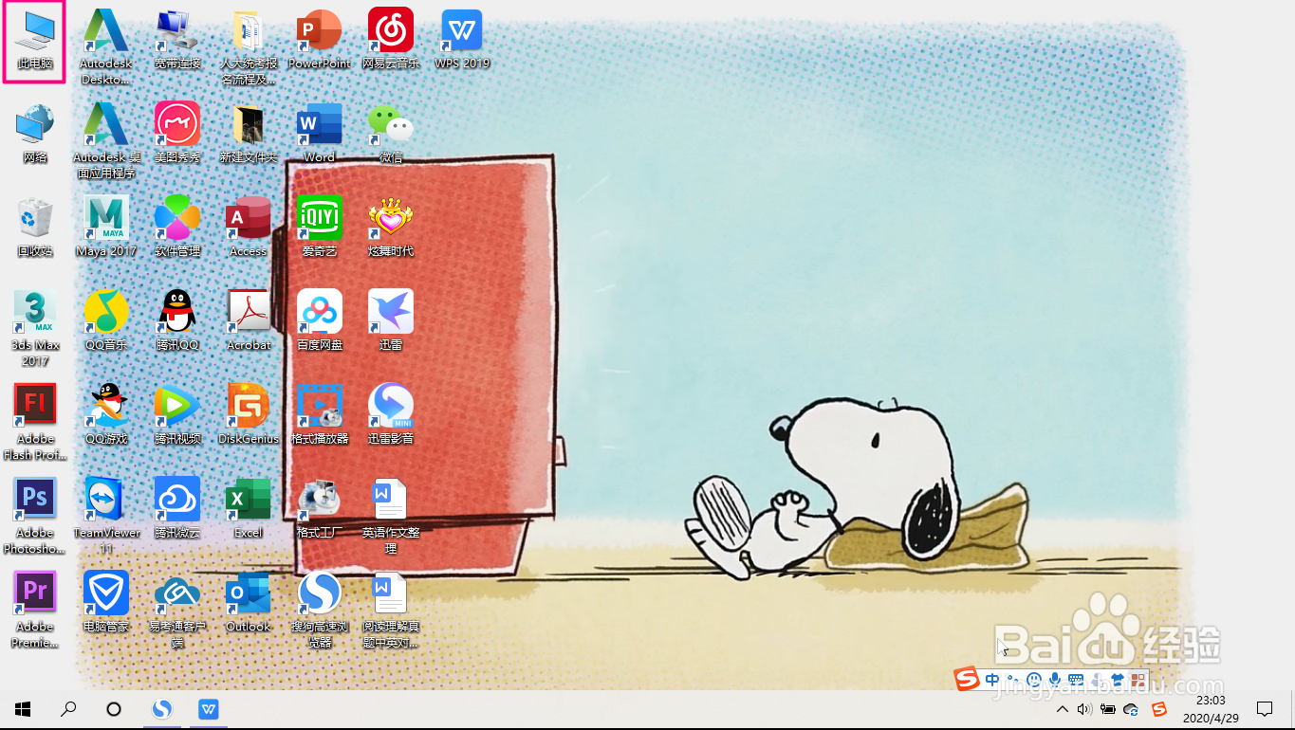Open 格式工厂 shortcut
Viewport: 1295px width, 730px height.
[x=320, y=509]
